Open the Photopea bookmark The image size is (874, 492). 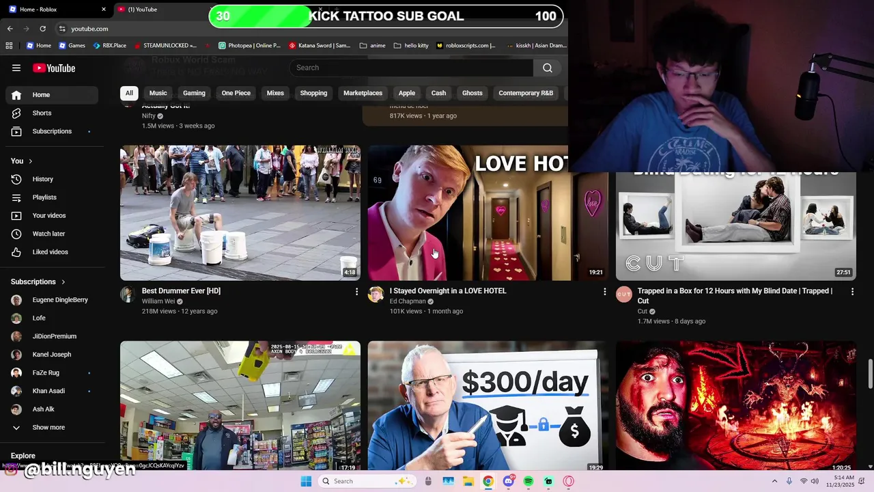coord(249,46)
